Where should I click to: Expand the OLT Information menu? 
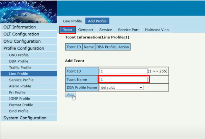(29, 27)
